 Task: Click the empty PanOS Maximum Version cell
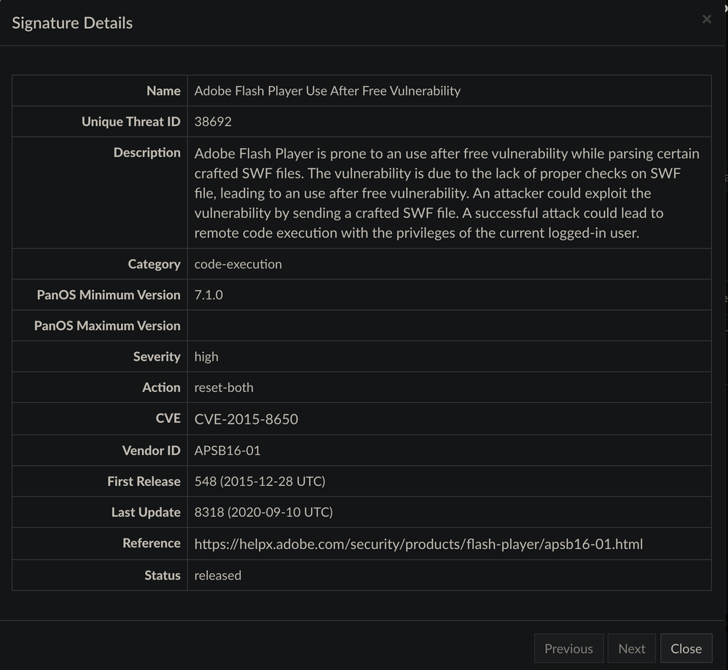point(448,326)
